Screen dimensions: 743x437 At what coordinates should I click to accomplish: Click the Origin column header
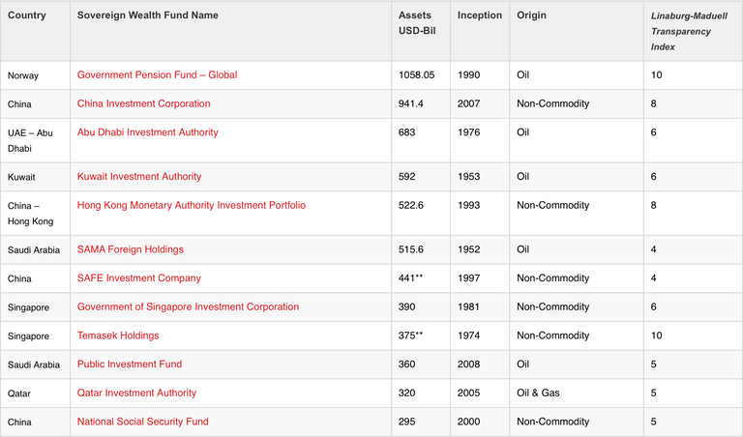(x=532, y=16)
